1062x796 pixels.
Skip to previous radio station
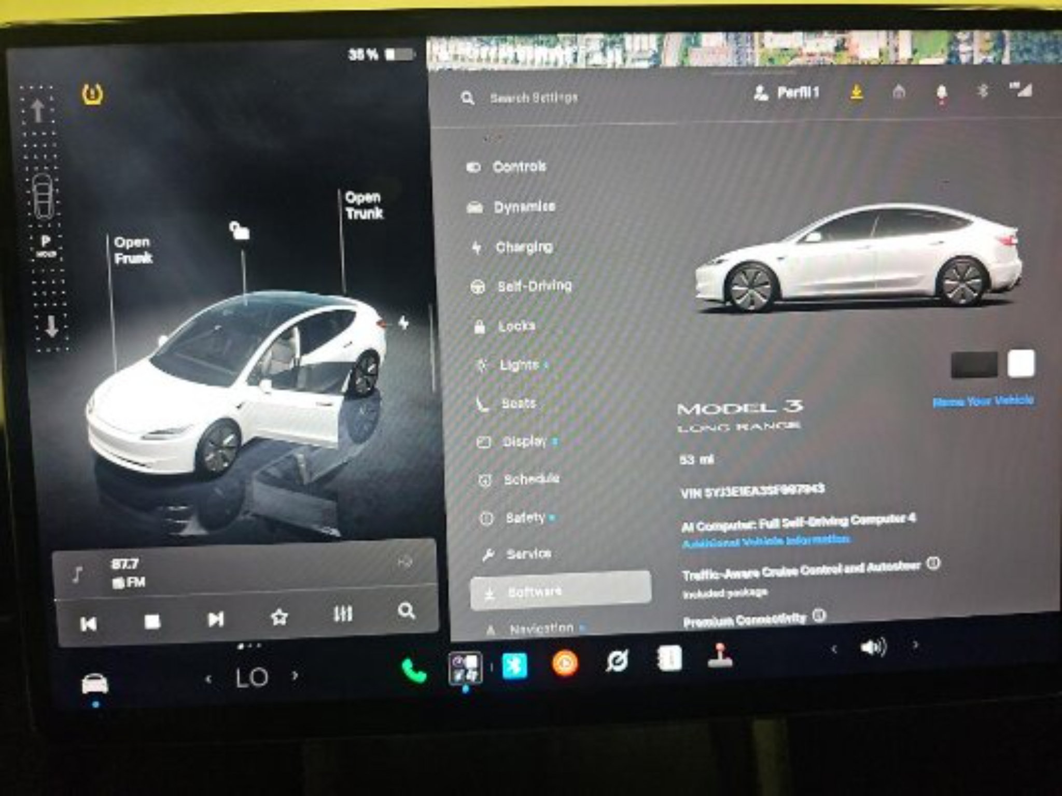pos(89,624)
